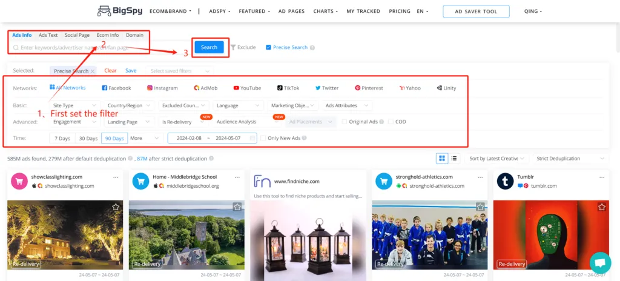This screenshot has height=281, width=620.
Task: Open the Landing Page dropdown
Action: click(x=130, y=122)
